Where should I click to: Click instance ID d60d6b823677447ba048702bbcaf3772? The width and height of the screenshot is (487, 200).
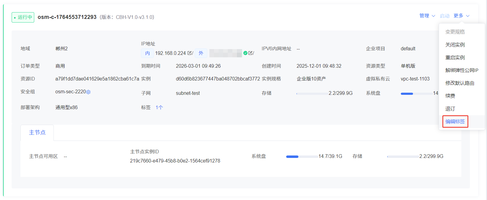click(x=218, y=79)
